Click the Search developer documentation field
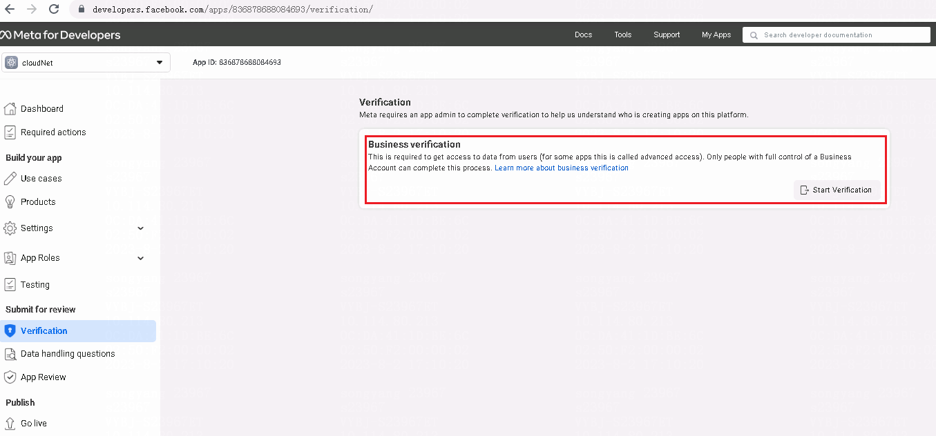The height and width of the screenshot is (436, 936). pyautogui.click(x=837, y=34)
